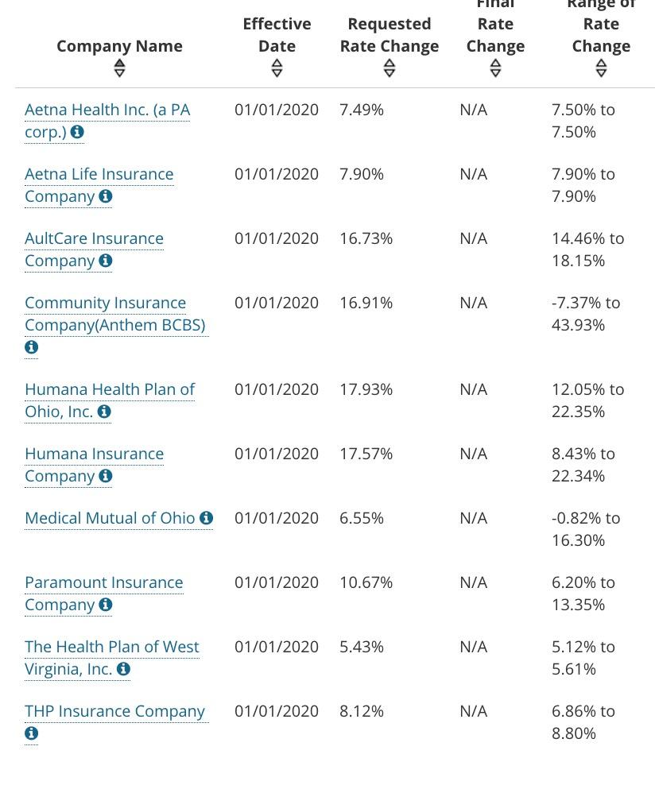Open info icon for AultCare Insurance Company

tap(105, 261)
